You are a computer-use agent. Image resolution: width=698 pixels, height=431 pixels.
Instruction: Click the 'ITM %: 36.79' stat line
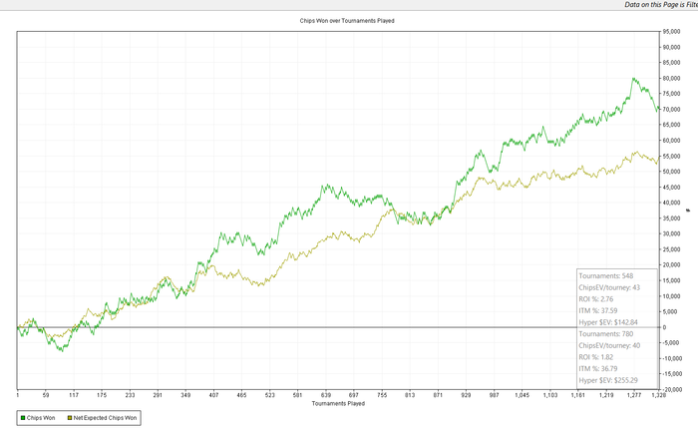tap(598, 369)
